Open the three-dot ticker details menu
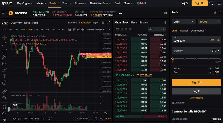 tap(121, 13)
